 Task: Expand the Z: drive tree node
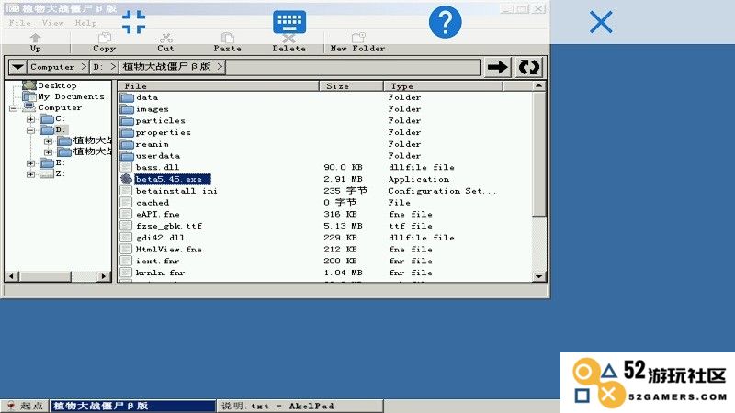point(31,174)
